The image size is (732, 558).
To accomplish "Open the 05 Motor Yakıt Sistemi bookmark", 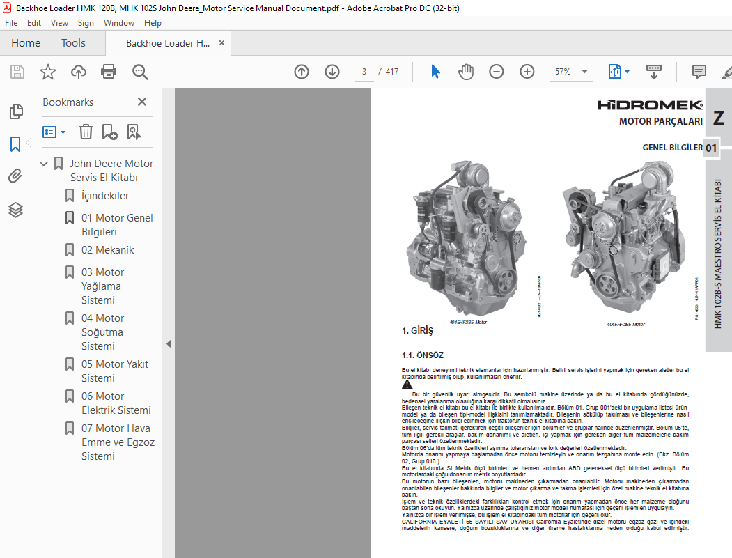I will click(115, 371).
